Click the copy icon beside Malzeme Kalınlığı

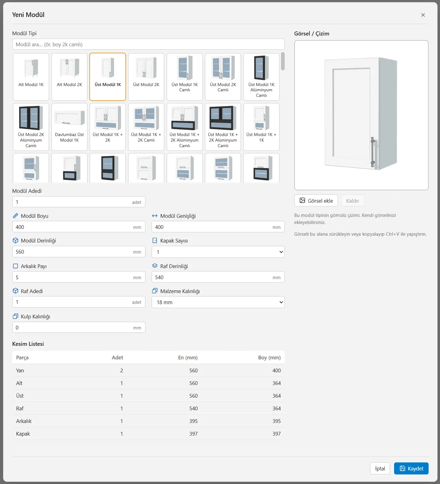pyautogui.click(x=155, y=291)
